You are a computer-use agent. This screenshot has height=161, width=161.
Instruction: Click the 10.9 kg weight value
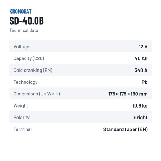tap(140, 106)
